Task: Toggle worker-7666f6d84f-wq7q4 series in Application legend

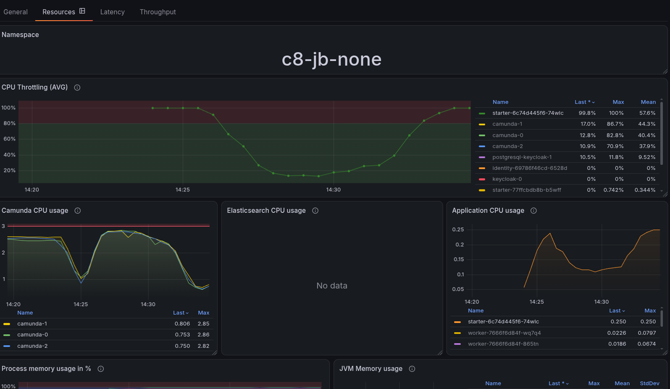Action: point(504,333)
